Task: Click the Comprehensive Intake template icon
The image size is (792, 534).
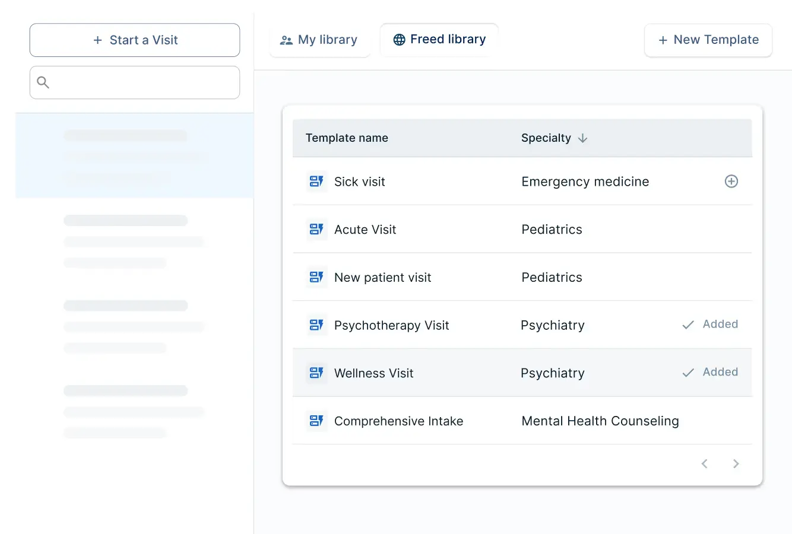Action: pyautogui.click(x=316, y=421)
